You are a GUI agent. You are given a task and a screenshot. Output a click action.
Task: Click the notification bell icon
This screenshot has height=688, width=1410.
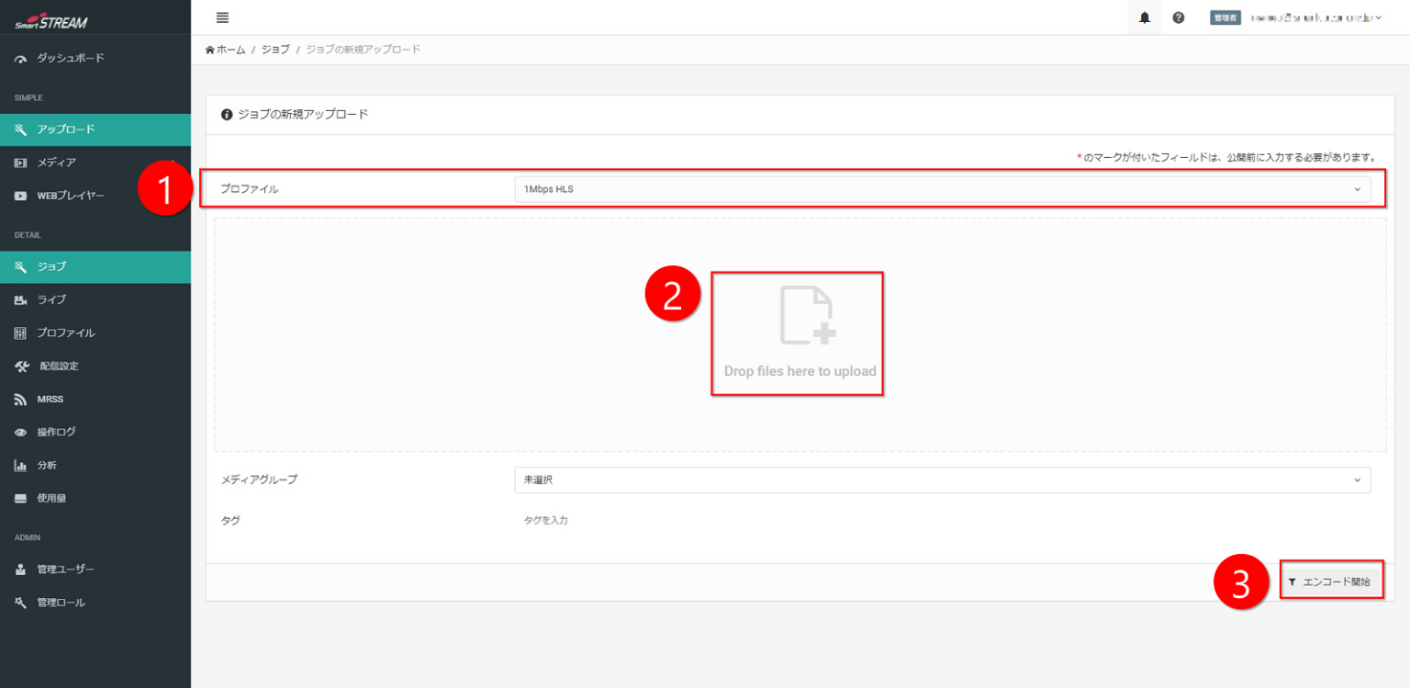[x=1144, y=17]
